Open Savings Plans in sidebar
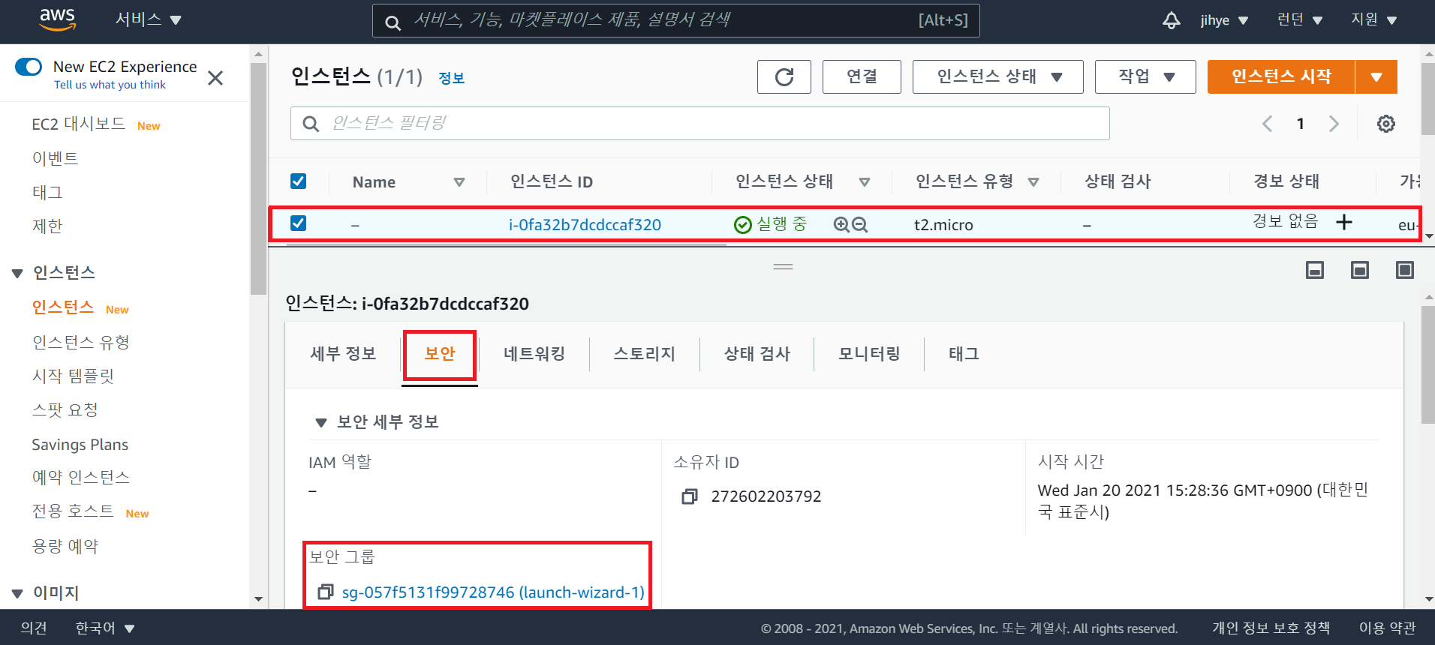This screenshot has height=645, width=1435. point(80,445)
